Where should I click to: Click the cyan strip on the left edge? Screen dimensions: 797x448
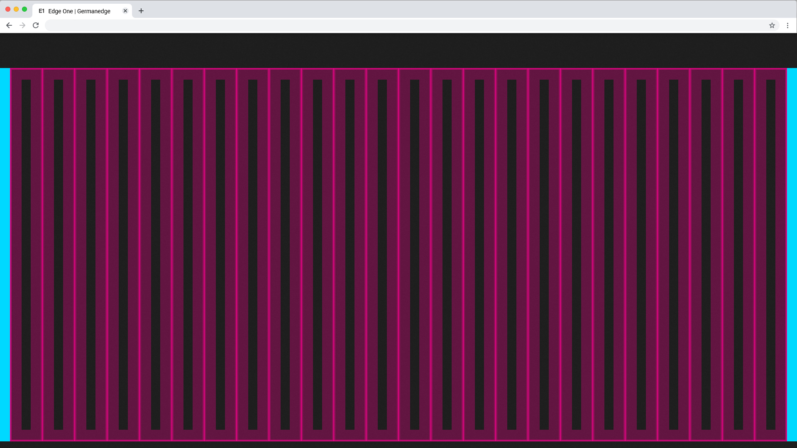[x=5, y=254]
